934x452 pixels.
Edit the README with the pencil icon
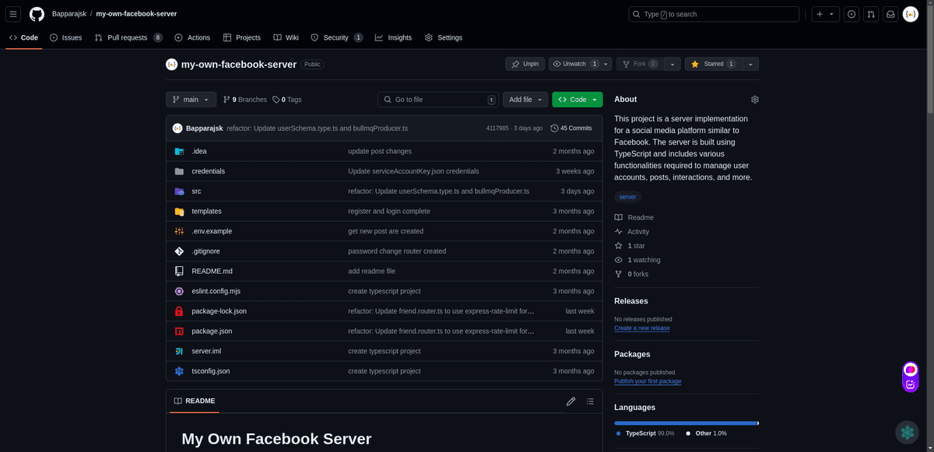[571, 401]
